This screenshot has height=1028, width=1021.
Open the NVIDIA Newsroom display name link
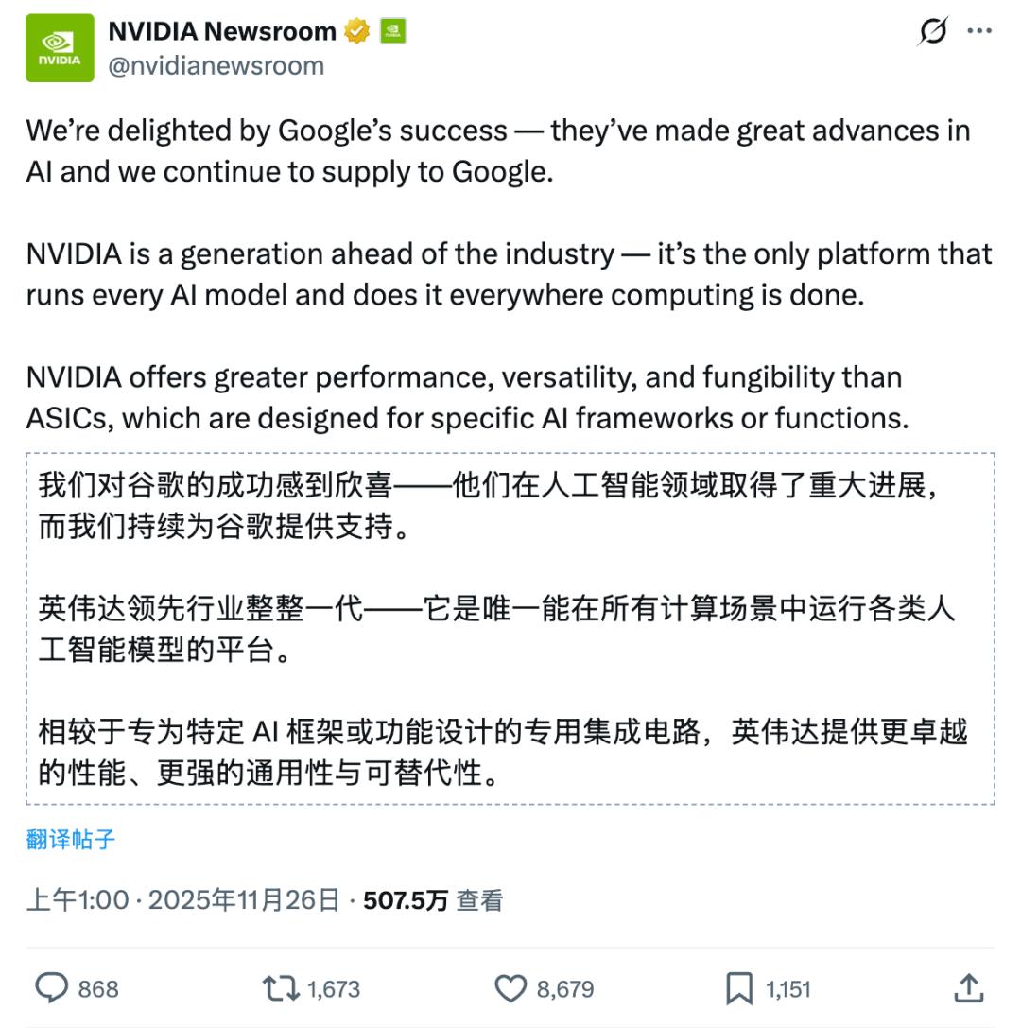pyautogui.click(x=222, y=31)
